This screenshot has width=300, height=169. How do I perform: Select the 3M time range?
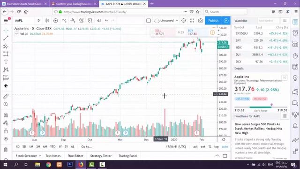pyautogui.click(x=38, y=146)
